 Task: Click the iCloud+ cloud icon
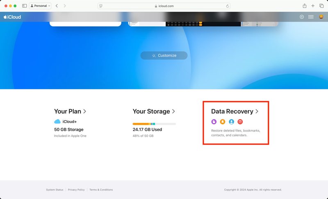pyautogui.click(x=57, y=121)
